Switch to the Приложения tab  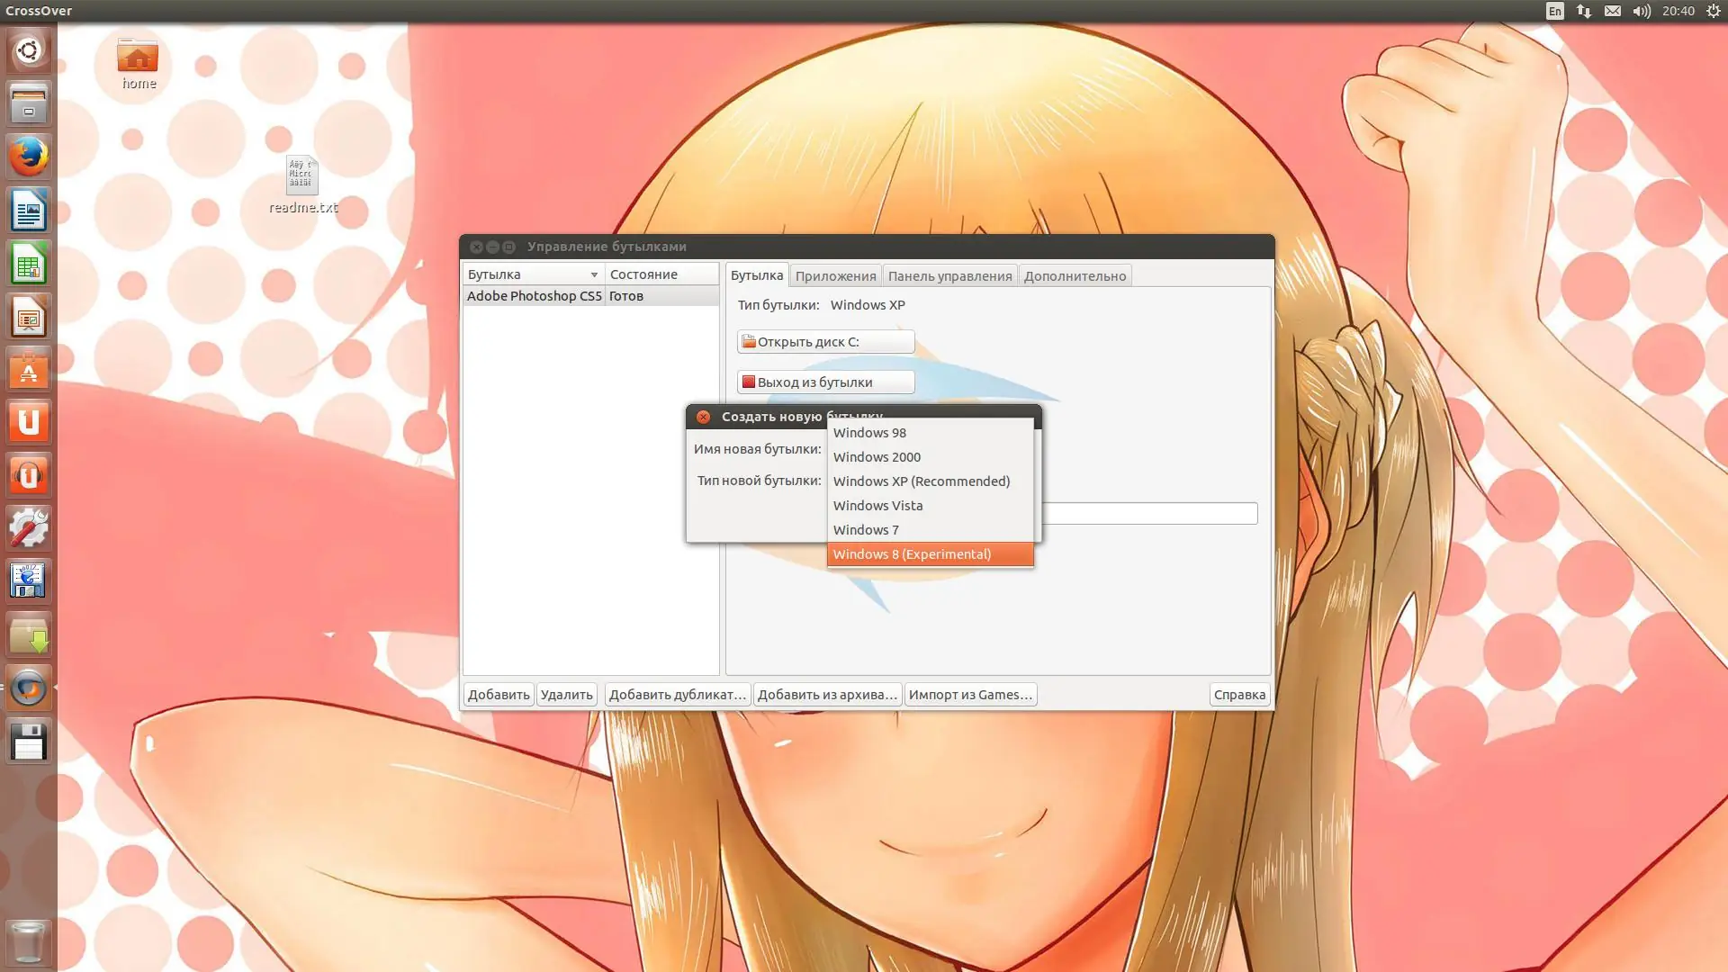click(835, 276)
